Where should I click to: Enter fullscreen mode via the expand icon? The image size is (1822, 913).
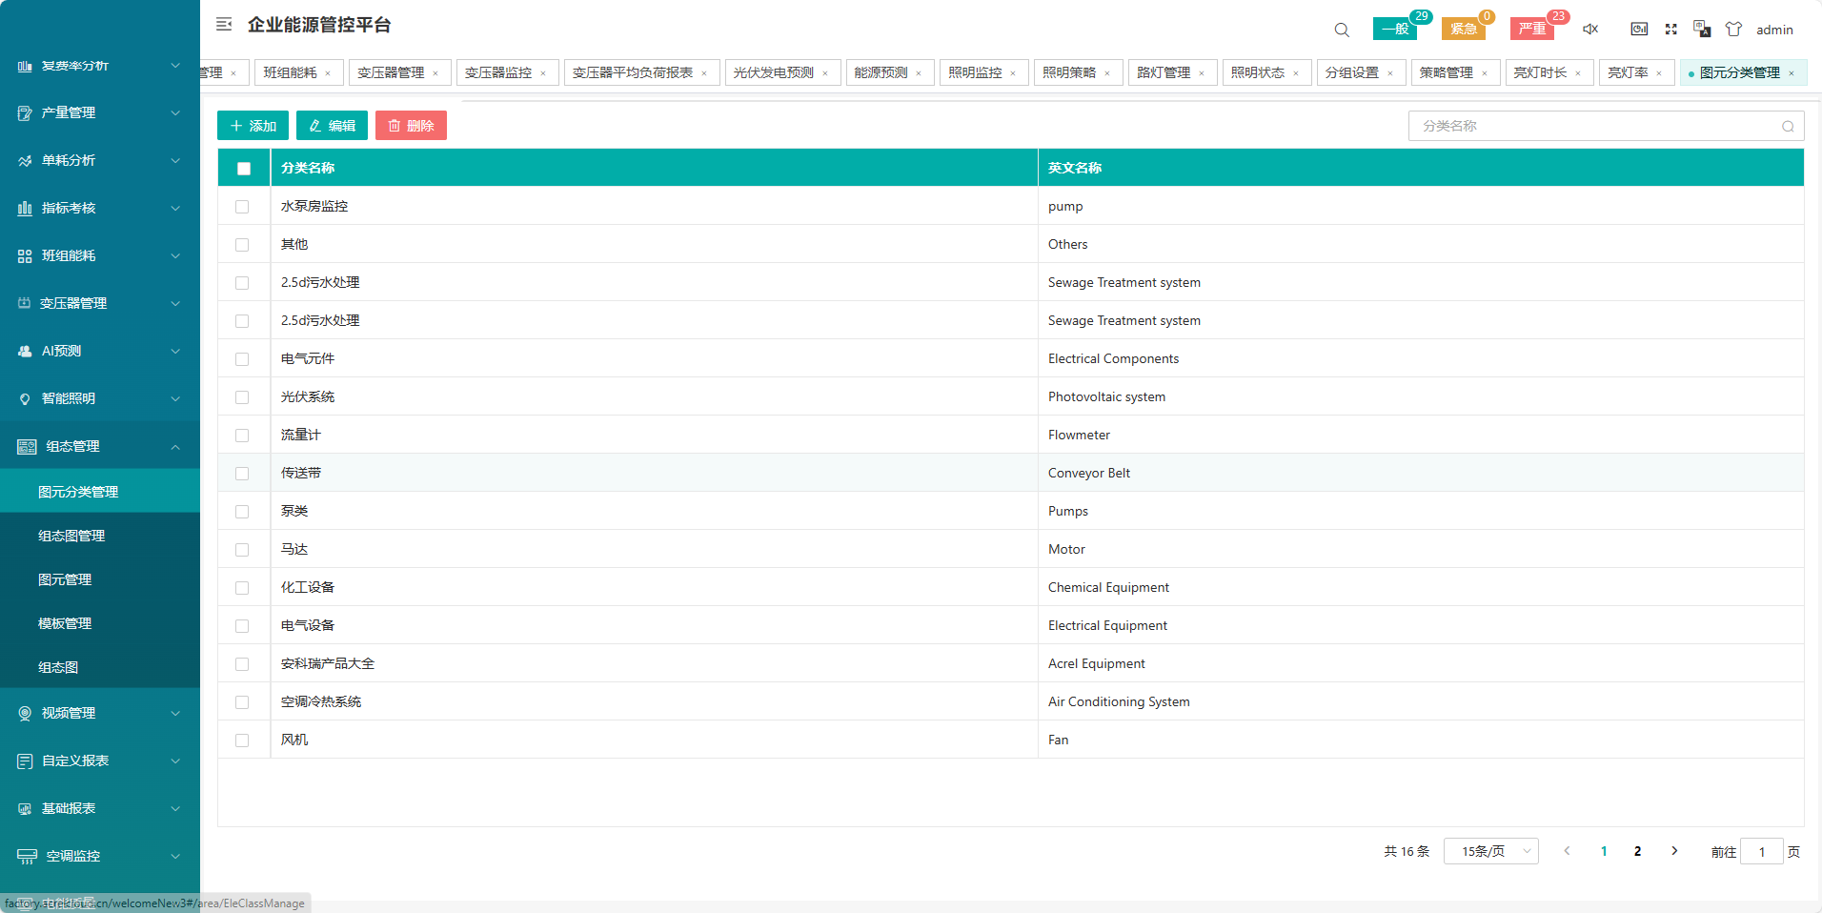click(1670, 30)
